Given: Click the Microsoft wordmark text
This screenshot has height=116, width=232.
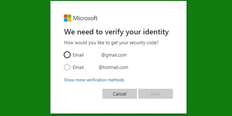Looking at the screenshot, I should [x=85, y=18].
